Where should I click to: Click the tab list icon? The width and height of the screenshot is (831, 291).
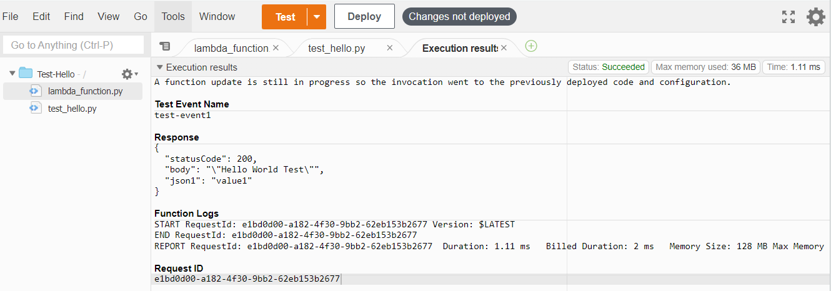point(165,46)
